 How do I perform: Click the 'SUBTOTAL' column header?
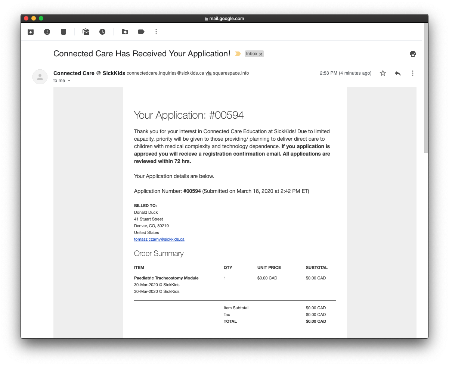[317, 268]
